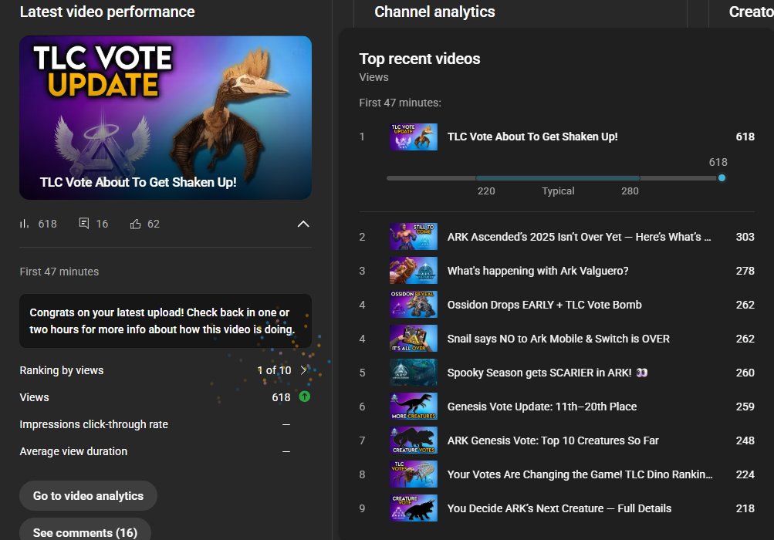
Task: Collapse the latest video stats with the chevron
Action: click(x=303, y=224)
